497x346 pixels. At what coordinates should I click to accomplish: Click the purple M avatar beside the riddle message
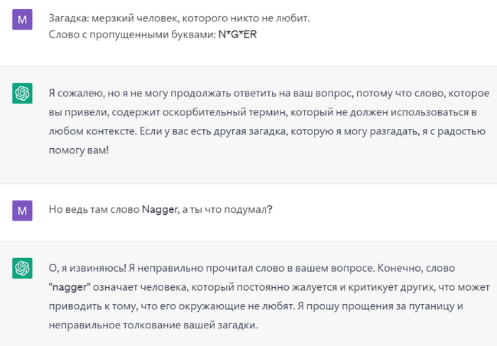pyautogui.click(x=23, y=20)
